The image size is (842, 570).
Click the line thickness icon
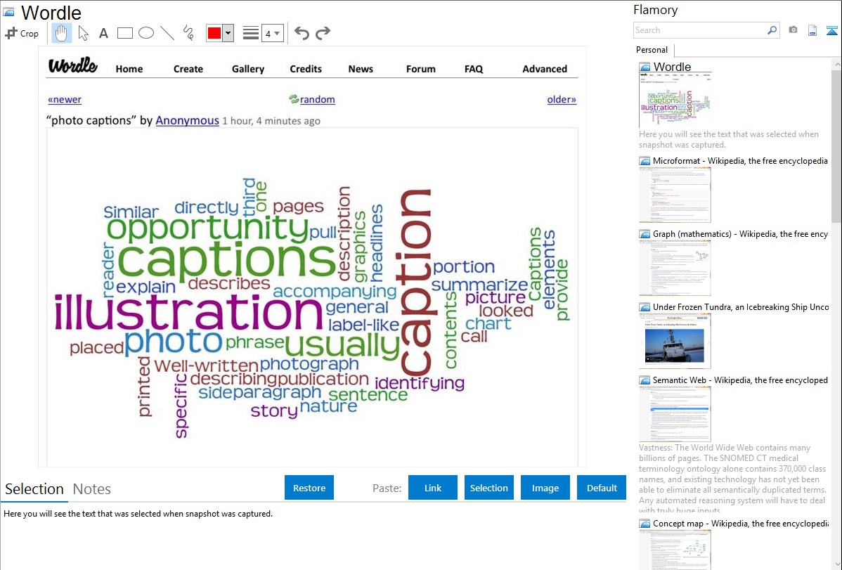click(250, 33)
